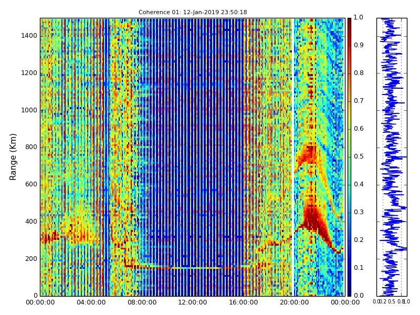Click the 0.1 colorbar label
This screenshot has width=420, height=315.
click(x=359, y=268)
